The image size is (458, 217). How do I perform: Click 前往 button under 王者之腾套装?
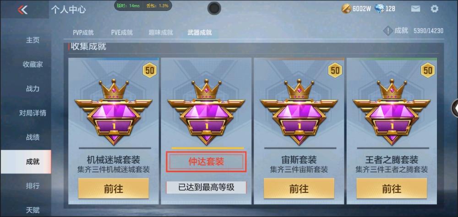392,189
